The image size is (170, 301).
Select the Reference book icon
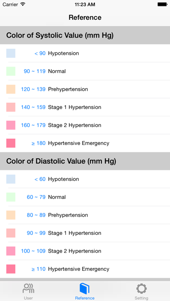click(85, 288)
